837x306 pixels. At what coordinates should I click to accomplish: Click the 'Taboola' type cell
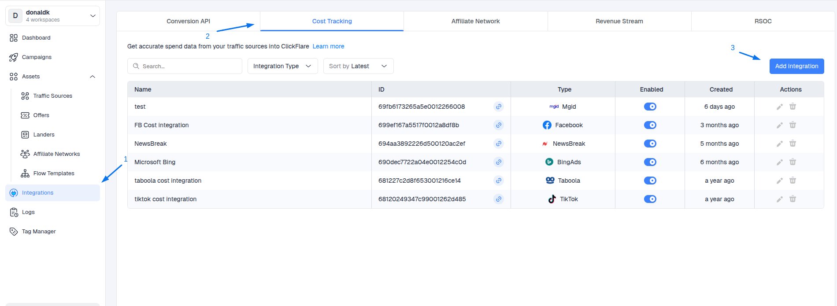coord(563,181)
